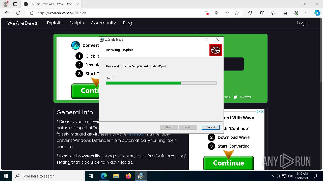Reload the page with the refresh icon

pos(18,13)
